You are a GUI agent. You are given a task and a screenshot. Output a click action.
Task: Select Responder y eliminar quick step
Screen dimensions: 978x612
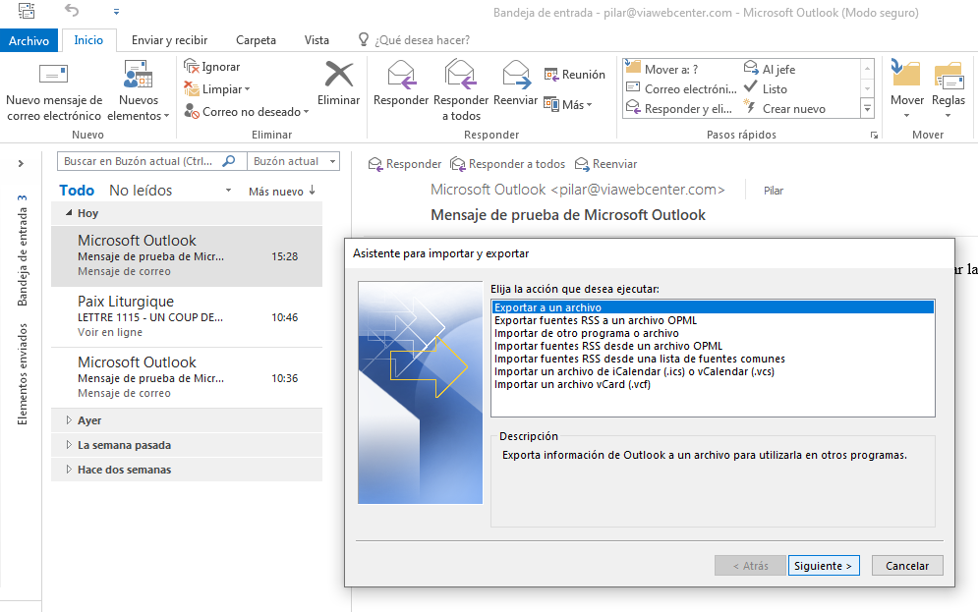679,108
